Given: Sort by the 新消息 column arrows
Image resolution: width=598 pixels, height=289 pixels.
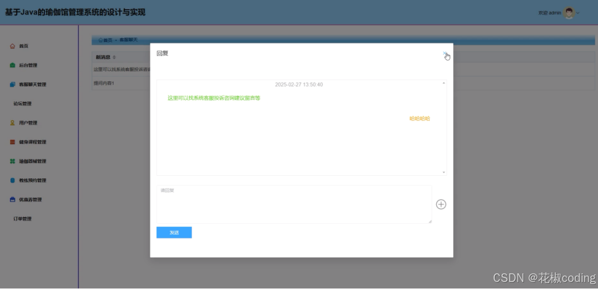Looking at the screenshot, I should pyautogui.click(x=115, y=57).
